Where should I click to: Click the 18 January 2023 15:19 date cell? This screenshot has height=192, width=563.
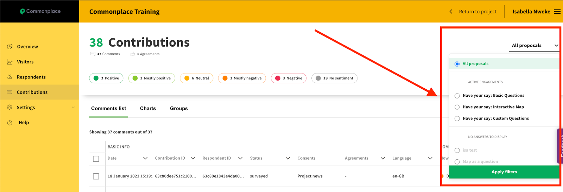pos(130,176)
